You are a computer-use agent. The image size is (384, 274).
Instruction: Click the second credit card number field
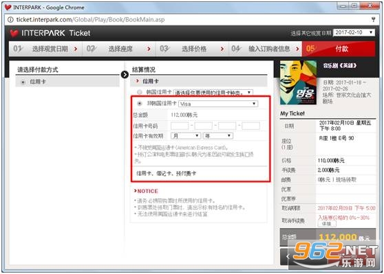pos(203,126)
